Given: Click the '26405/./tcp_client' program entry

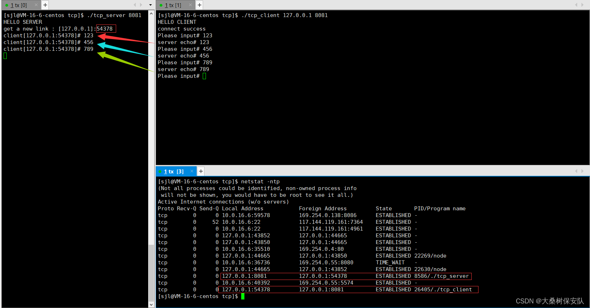Looking at the screenshot, I should point(443,290).
